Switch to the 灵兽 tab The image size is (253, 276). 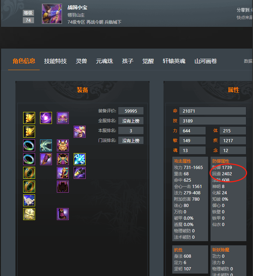[81, 61]
